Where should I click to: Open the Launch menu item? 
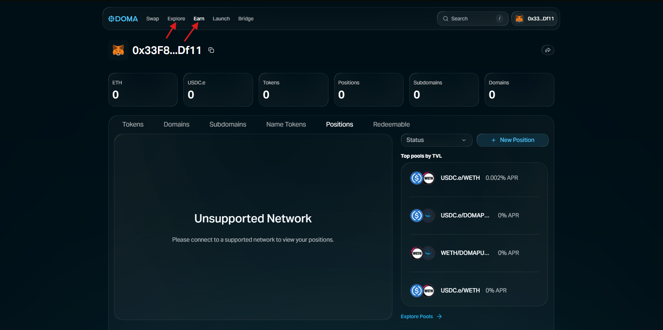221,19
